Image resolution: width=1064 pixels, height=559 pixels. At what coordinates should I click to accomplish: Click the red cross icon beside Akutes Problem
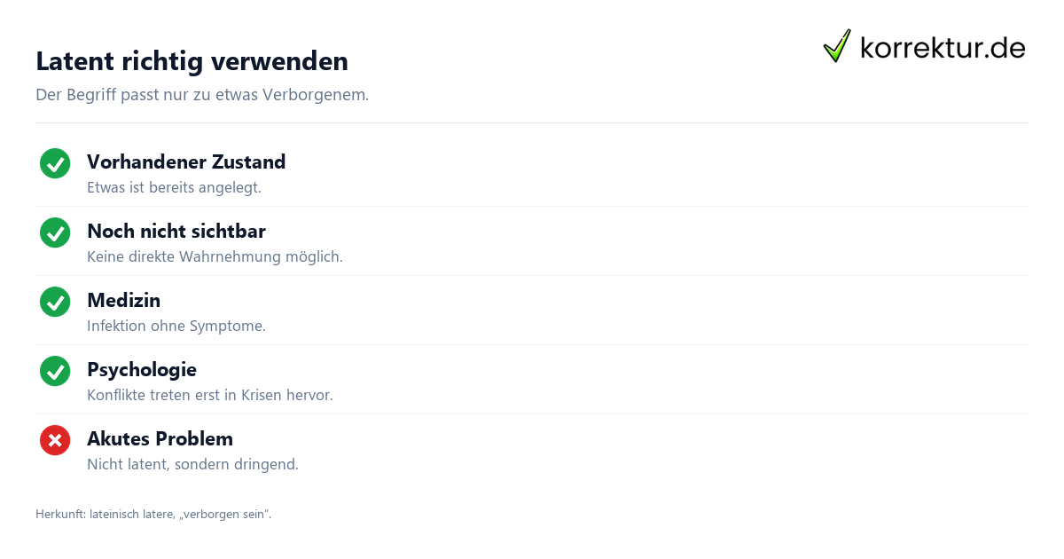pos(55,440)
